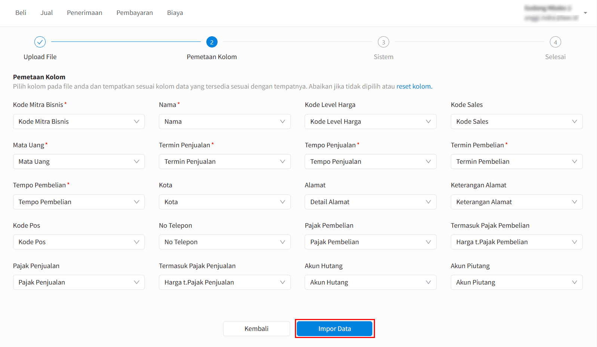Click step 4 Selesai circle

click(x=556, y=42)
